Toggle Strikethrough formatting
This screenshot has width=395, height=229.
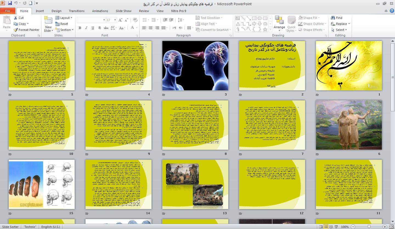106,28
